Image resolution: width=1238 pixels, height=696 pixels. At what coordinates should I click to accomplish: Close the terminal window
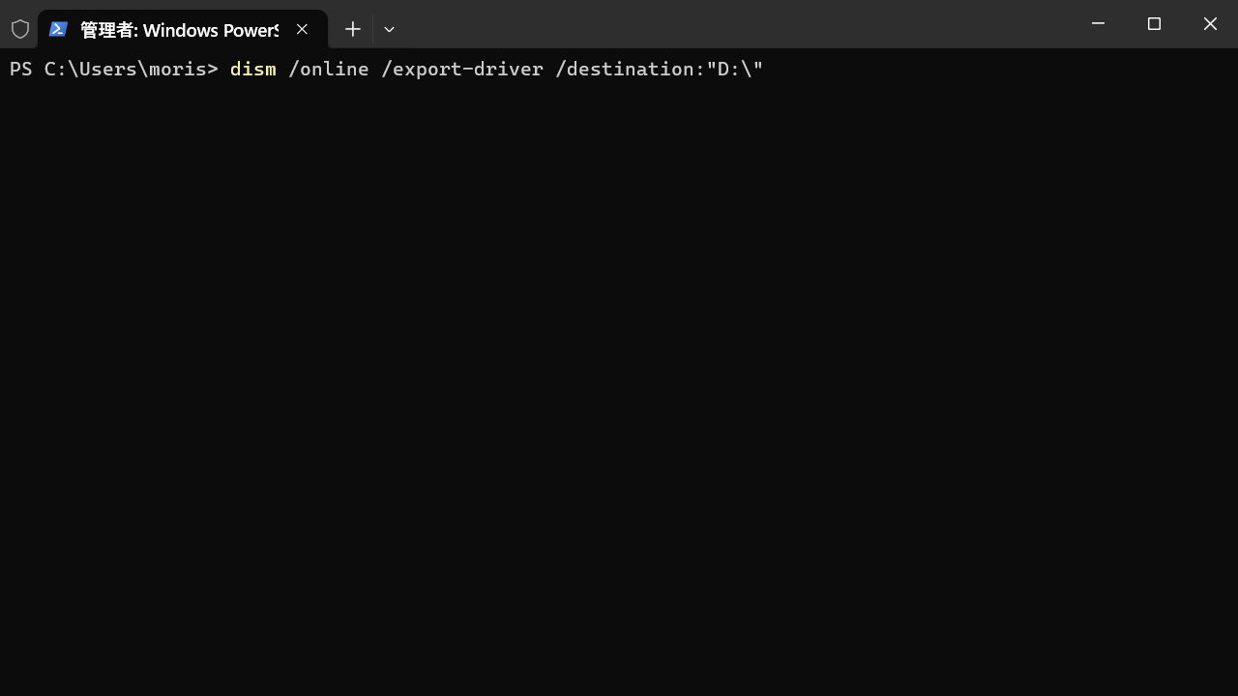click(x=1210, y=24)
